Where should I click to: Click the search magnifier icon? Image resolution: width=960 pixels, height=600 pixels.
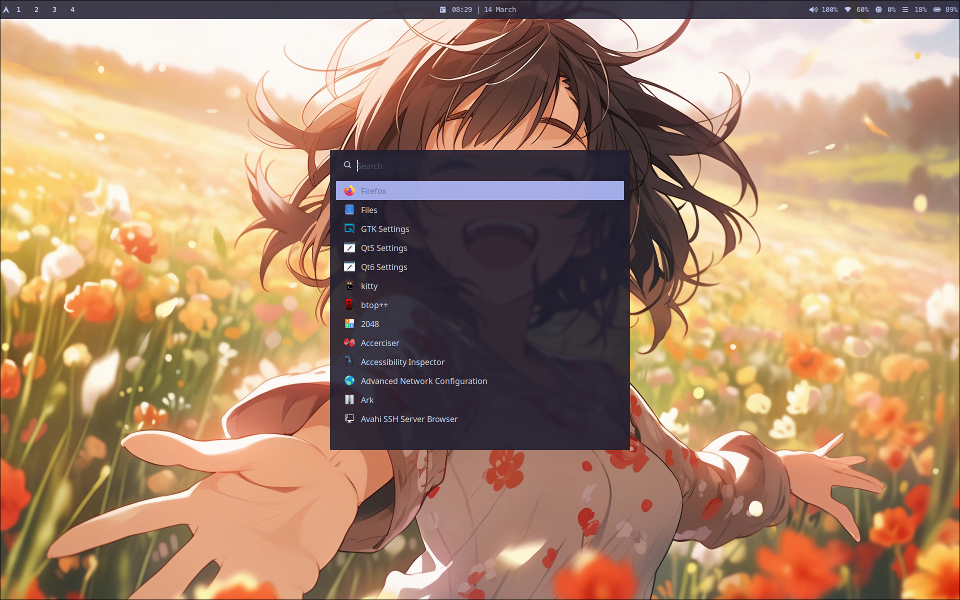[x=347, y=165]
